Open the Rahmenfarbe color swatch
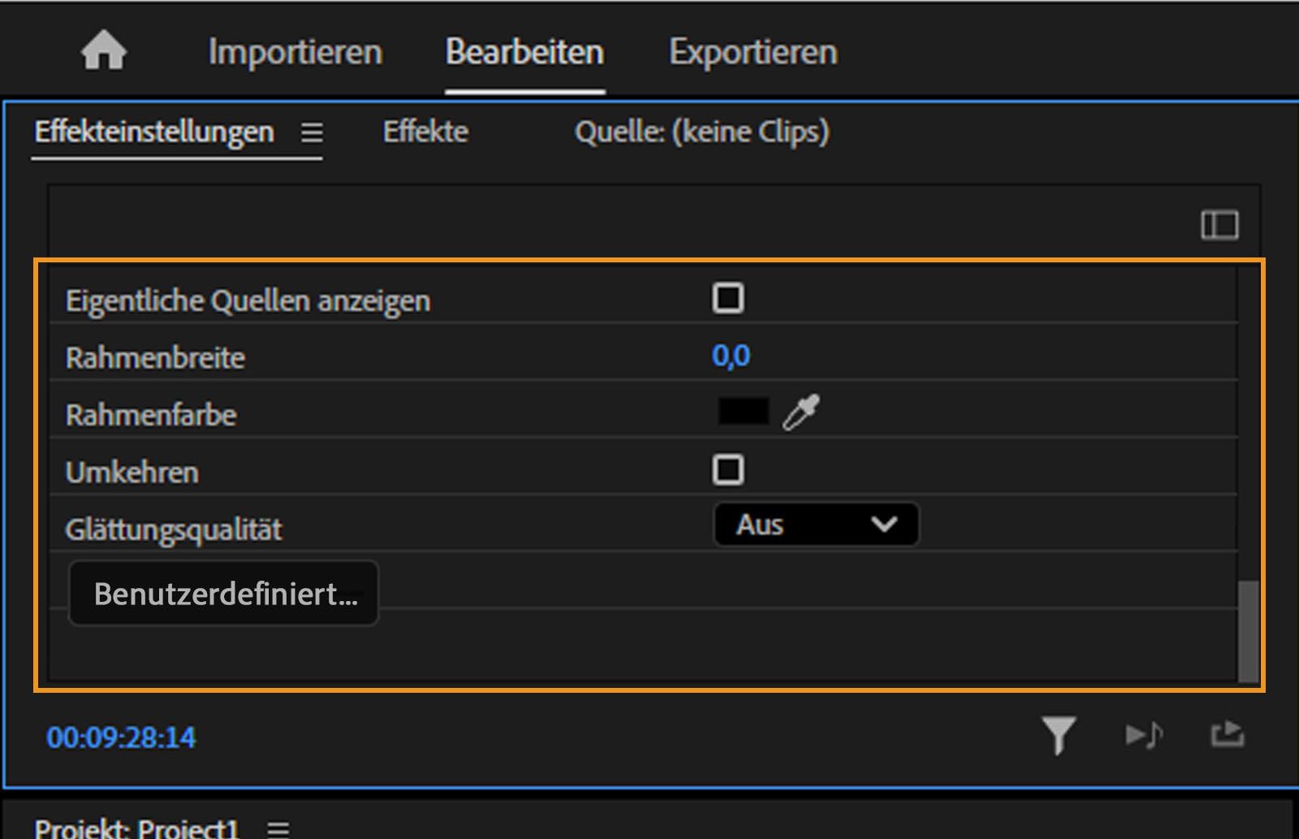Viewport: 1299px width, 839px height. (x=743, y=411)
